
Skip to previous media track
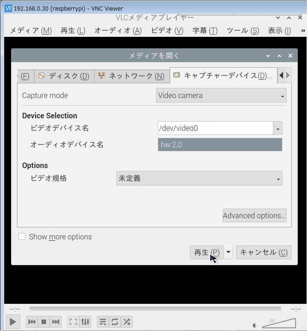click(32, 322)
